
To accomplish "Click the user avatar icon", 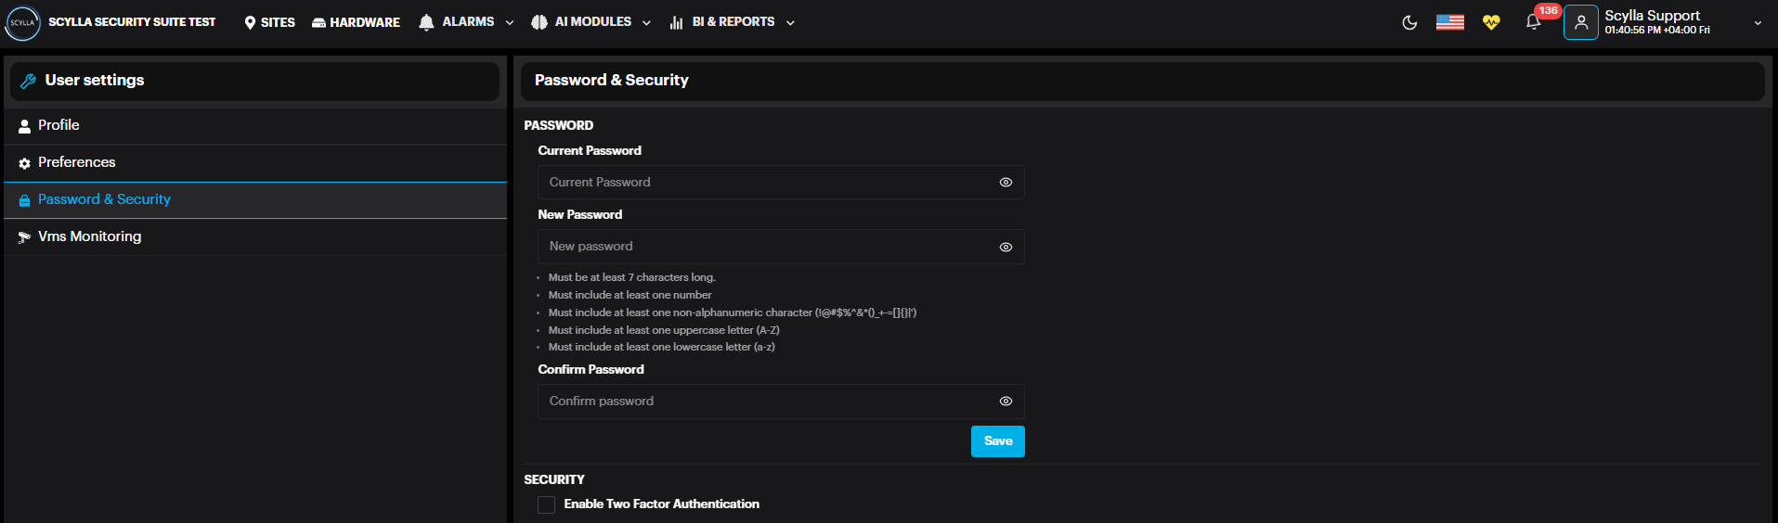I will coord(1580,23).
